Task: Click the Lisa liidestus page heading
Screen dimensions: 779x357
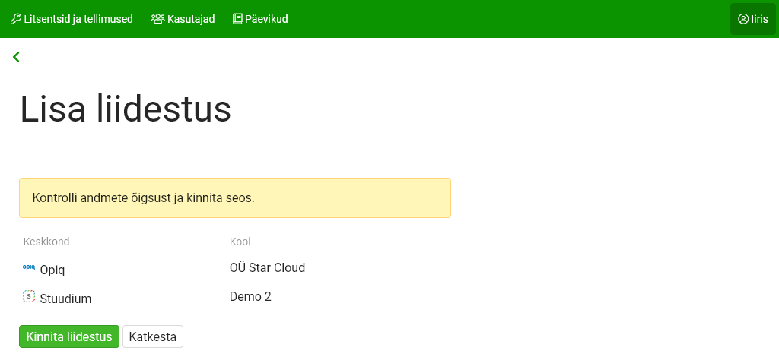Action: point(126,109)
